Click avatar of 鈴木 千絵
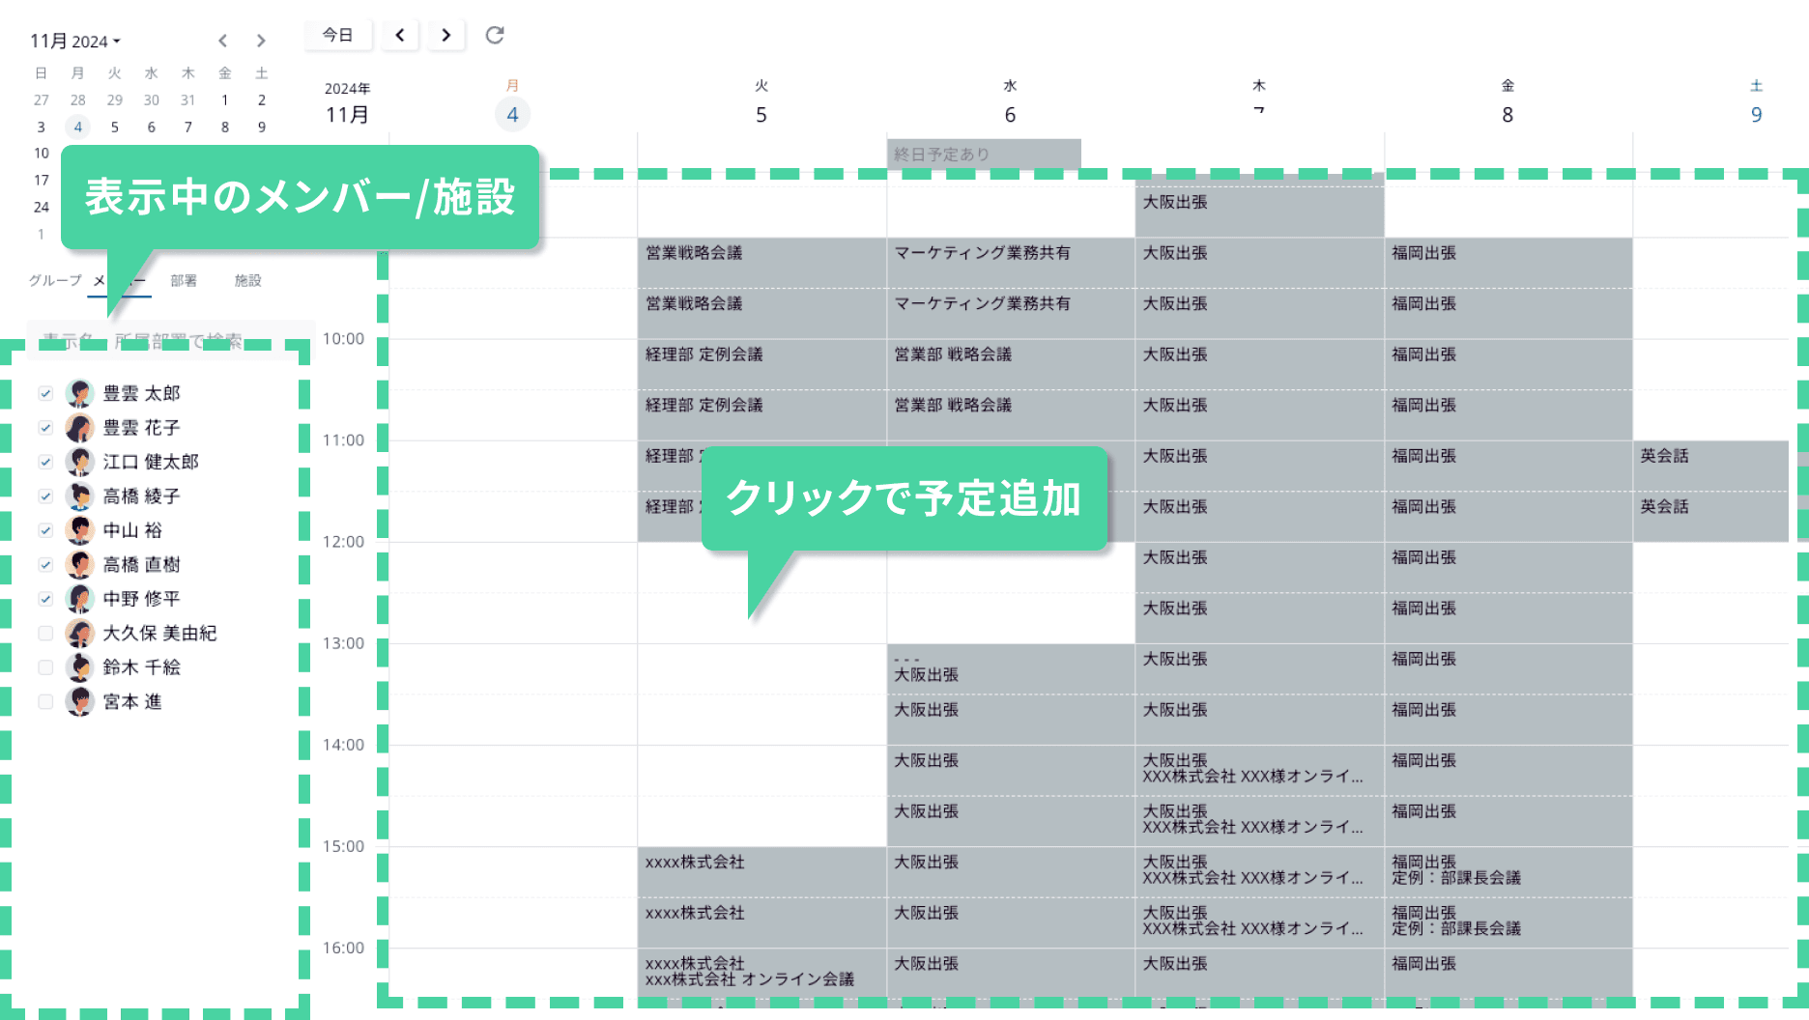The image size is (1809, 1020). [x=79, y=667]
